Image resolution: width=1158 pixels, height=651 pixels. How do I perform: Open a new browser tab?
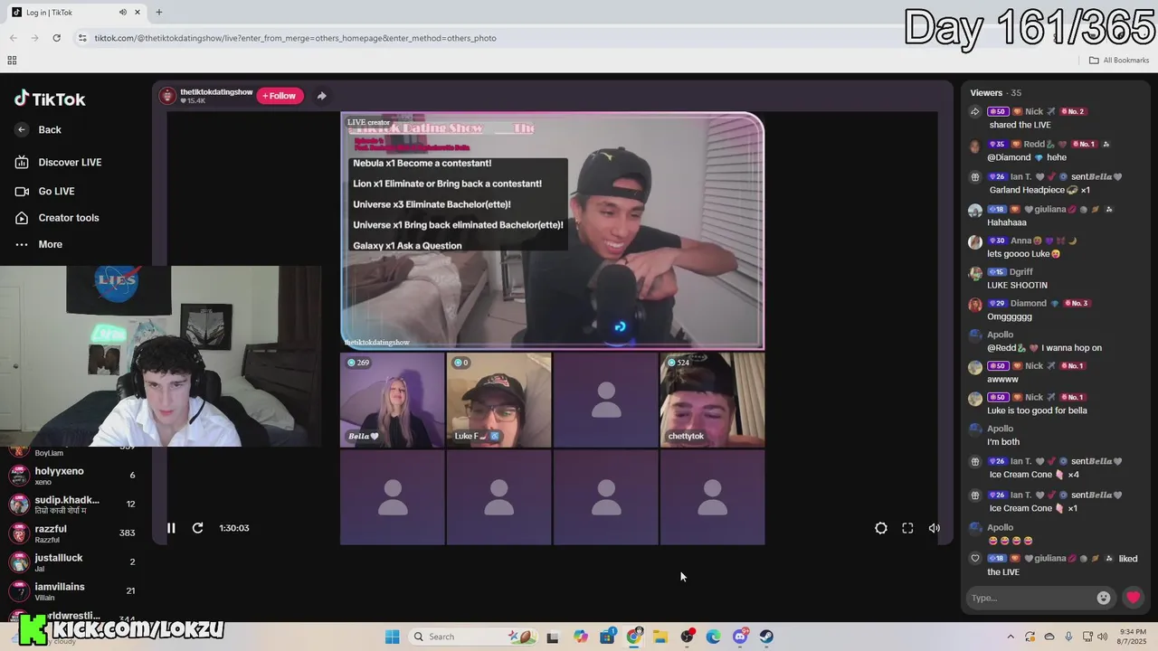[159, 13]
